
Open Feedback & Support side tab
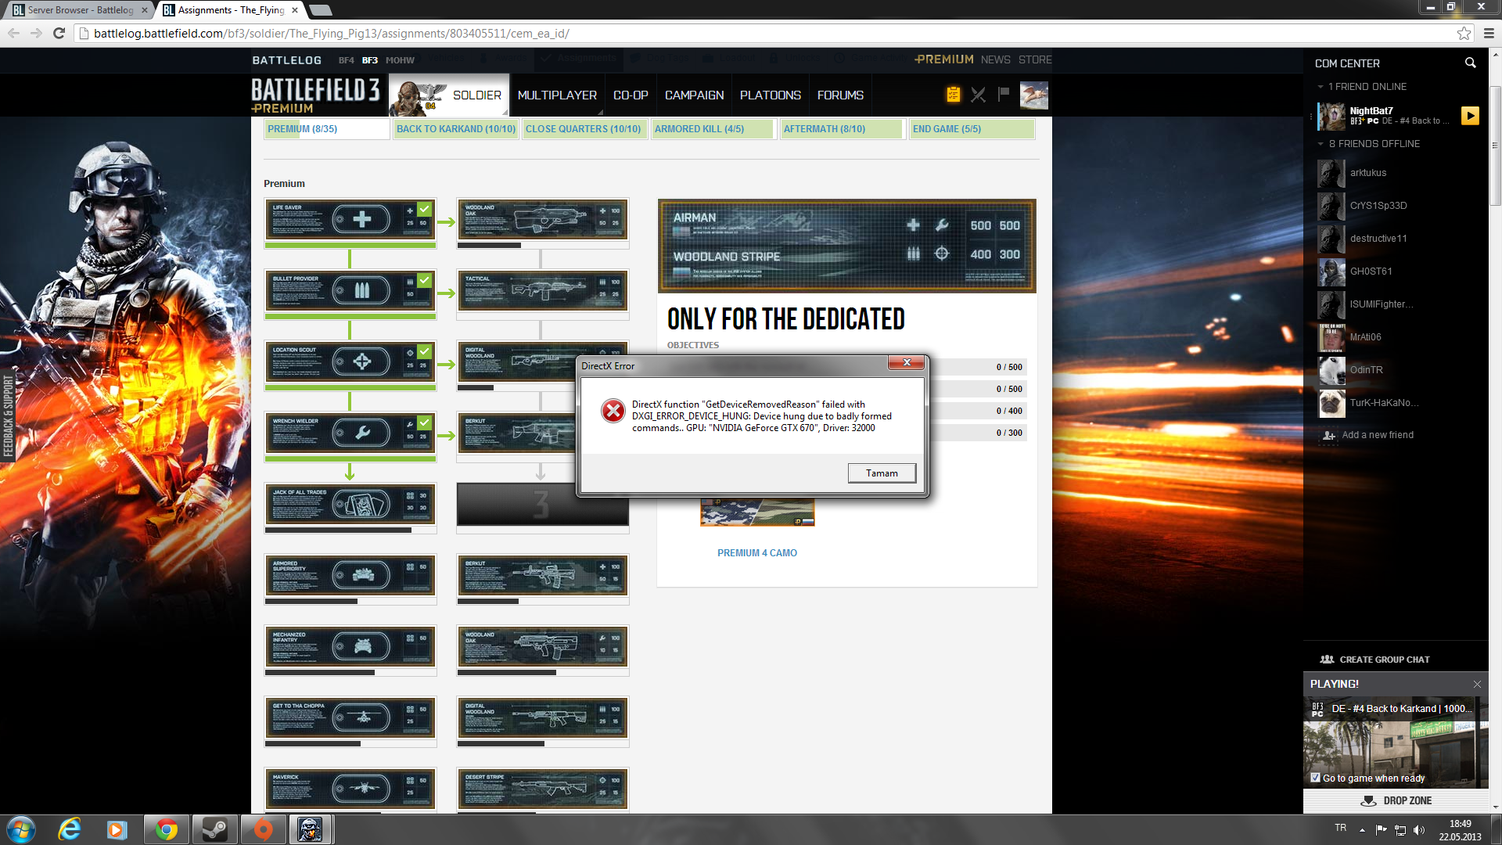(8, 415)
